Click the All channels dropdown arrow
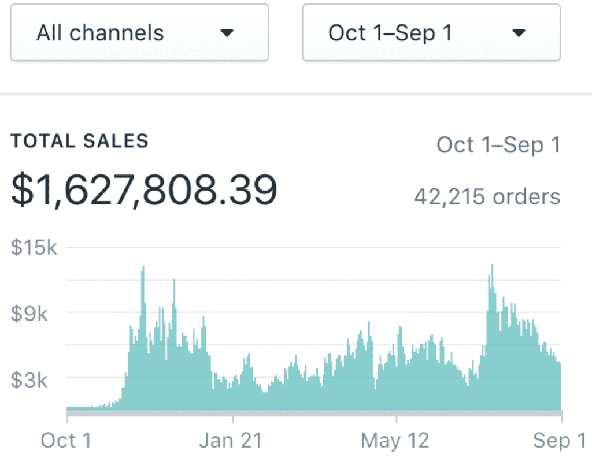 227,33
